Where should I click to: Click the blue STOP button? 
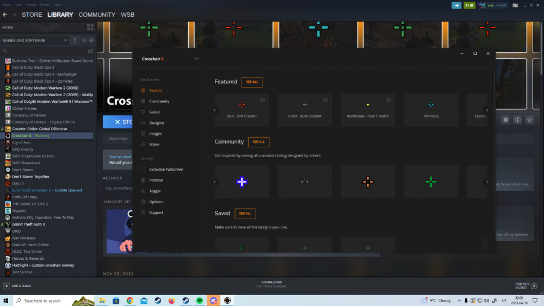118,122
